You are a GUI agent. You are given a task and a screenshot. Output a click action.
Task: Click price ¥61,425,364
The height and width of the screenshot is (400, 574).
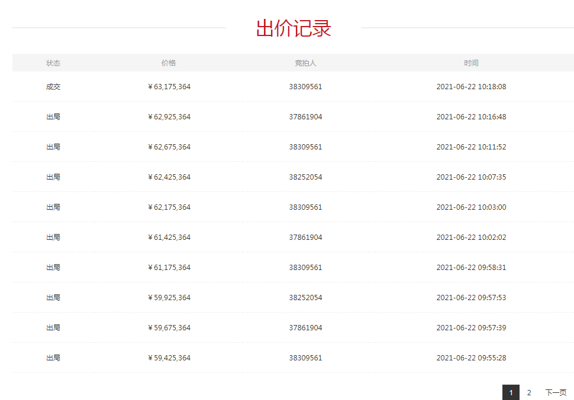pyautogui.click(x=169, y=238)
